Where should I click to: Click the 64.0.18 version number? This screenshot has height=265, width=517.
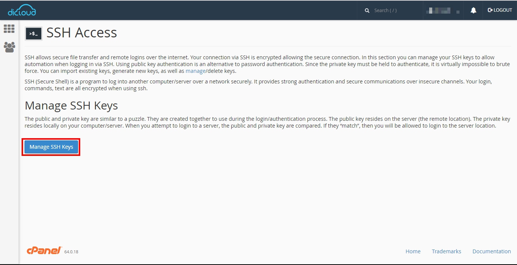coord(71,252)
